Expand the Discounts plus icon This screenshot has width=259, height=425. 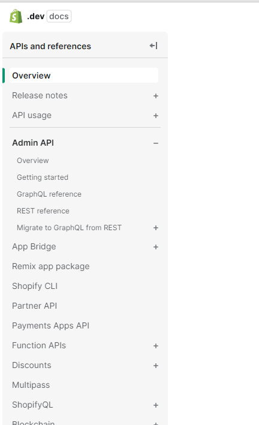[x=156, y=366]
